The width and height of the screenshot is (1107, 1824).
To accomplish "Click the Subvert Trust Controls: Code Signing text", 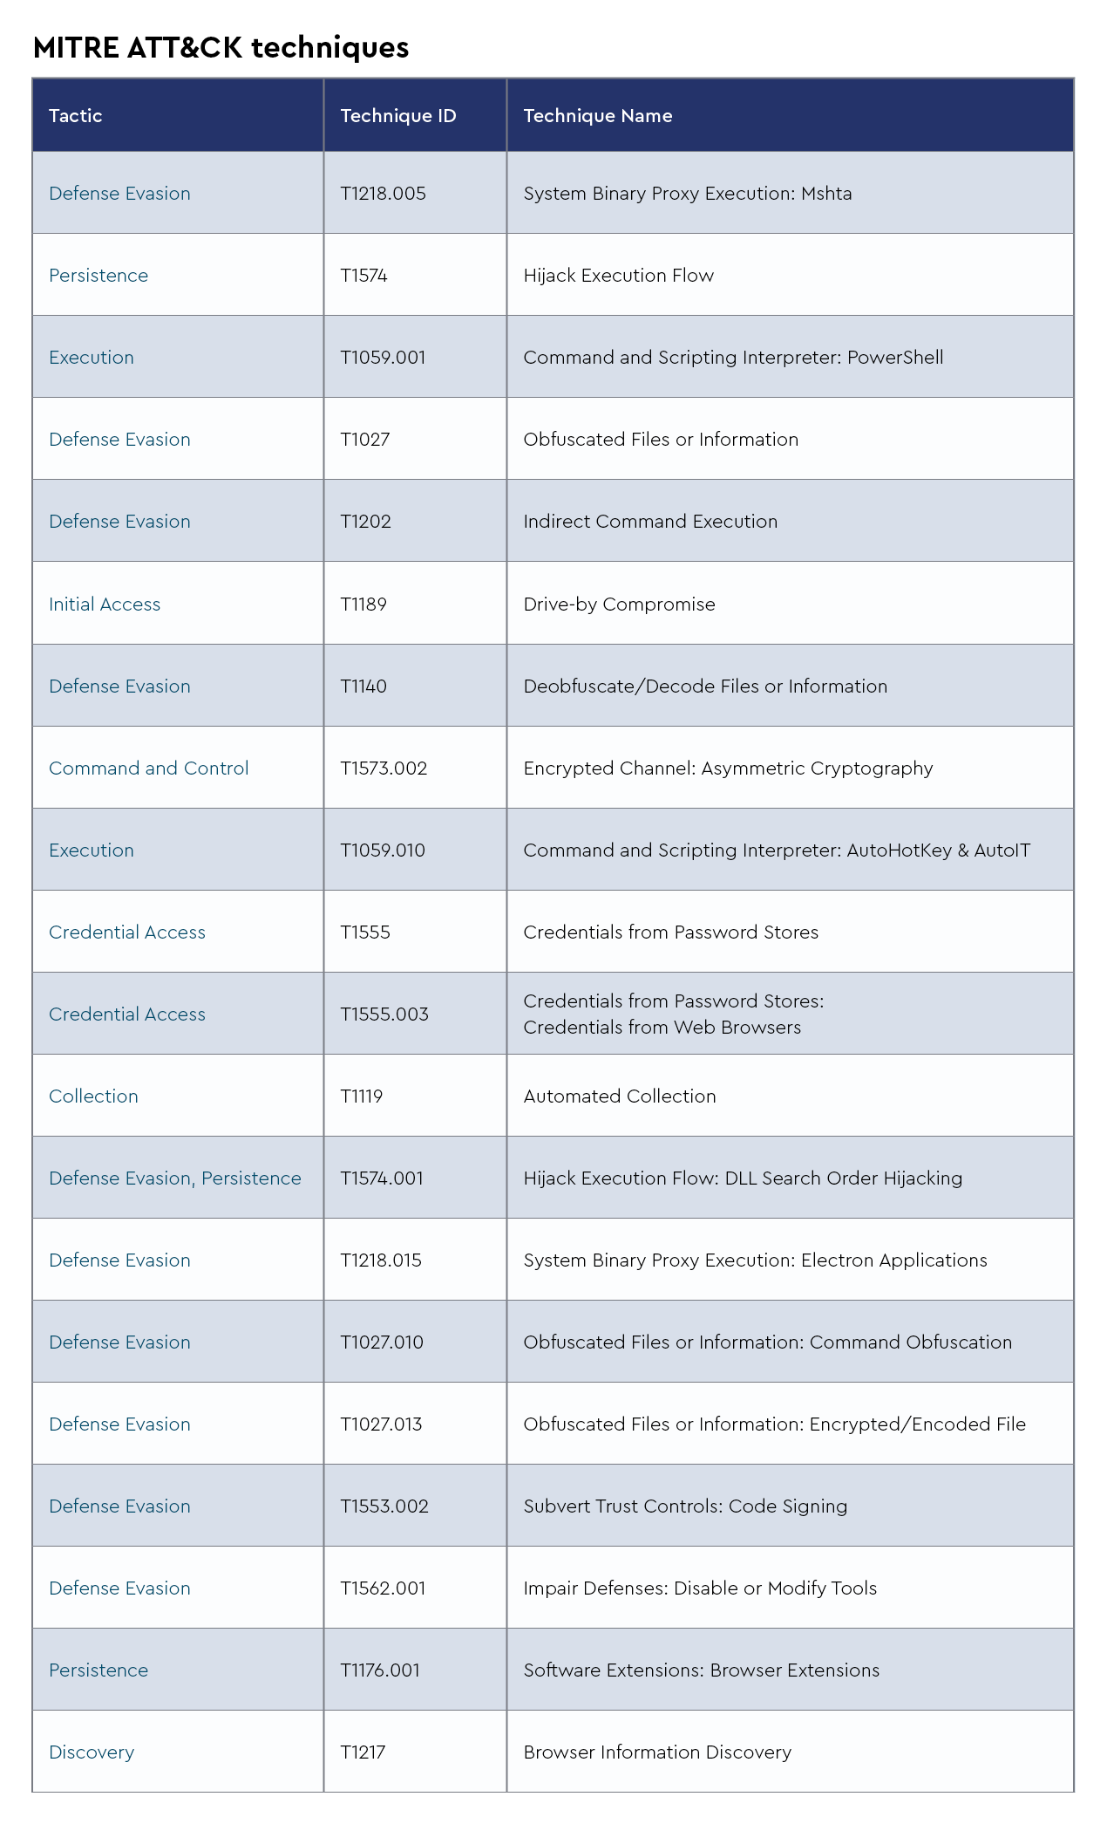I will point(685,1506).
